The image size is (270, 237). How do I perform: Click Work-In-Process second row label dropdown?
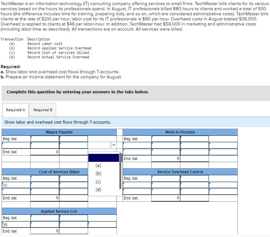point(137,145)
